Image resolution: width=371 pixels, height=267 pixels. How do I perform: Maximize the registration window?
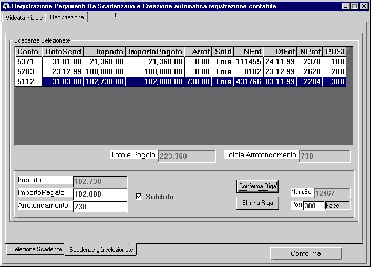354,6
